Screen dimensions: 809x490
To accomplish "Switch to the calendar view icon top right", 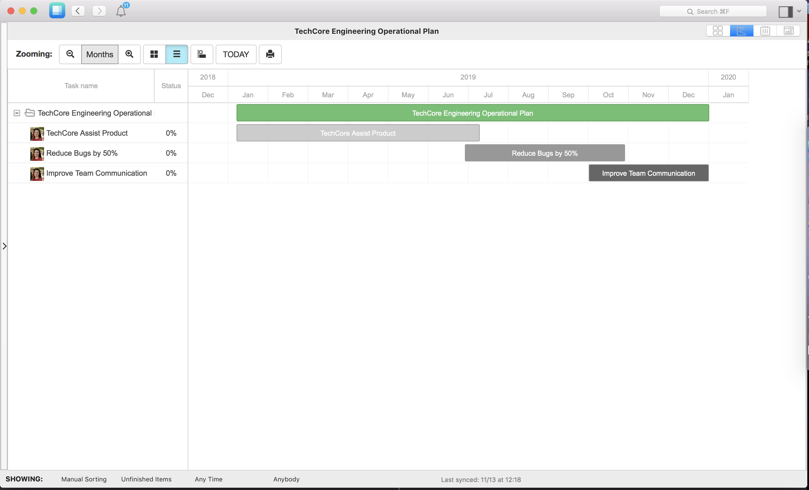I will coord(765,31).
